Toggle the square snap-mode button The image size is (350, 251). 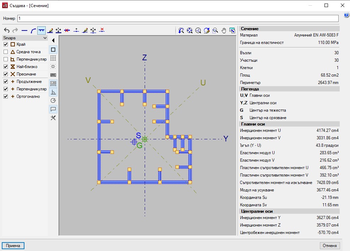(x=53, y=50)
